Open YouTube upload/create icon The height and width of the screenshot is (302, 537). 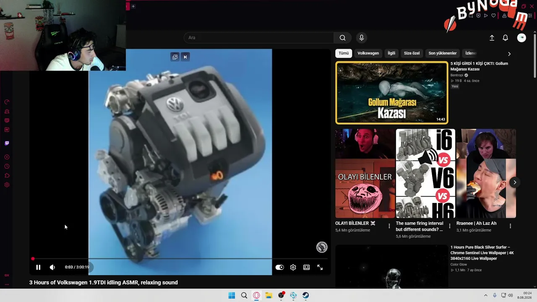click(x=492, y=38)
